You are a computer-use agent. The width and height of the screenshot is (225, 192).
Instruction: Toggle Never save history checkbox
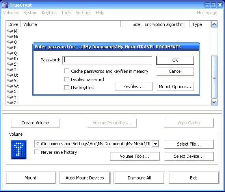click(37, 152)
